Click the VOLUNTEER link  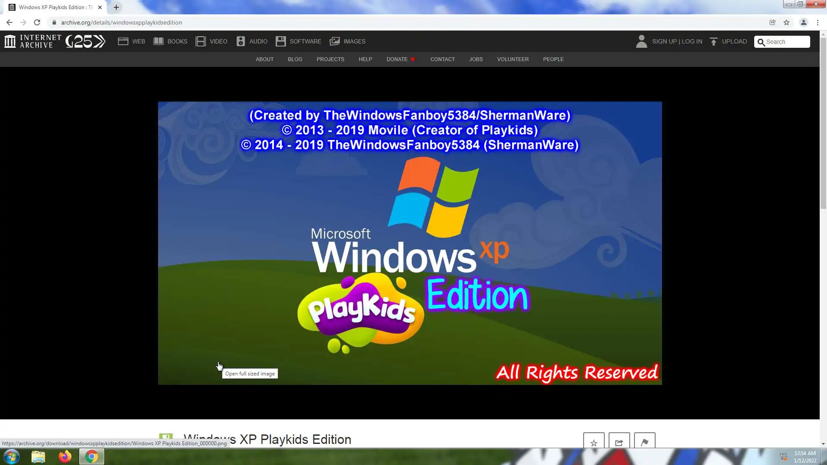point(513,59)
